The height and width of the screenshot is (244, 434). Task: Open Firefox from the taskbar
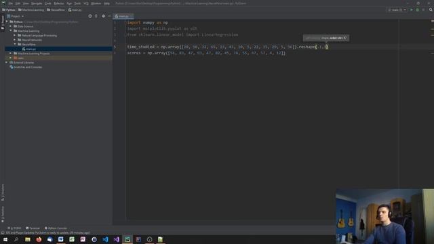[x=39, y=239]
